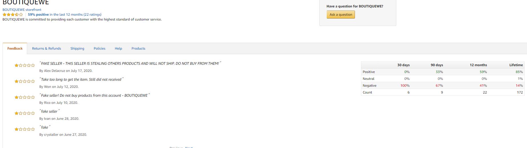Open the Returns & Refunds tab
The image size is (527, 148).
[x=47, y=48]
